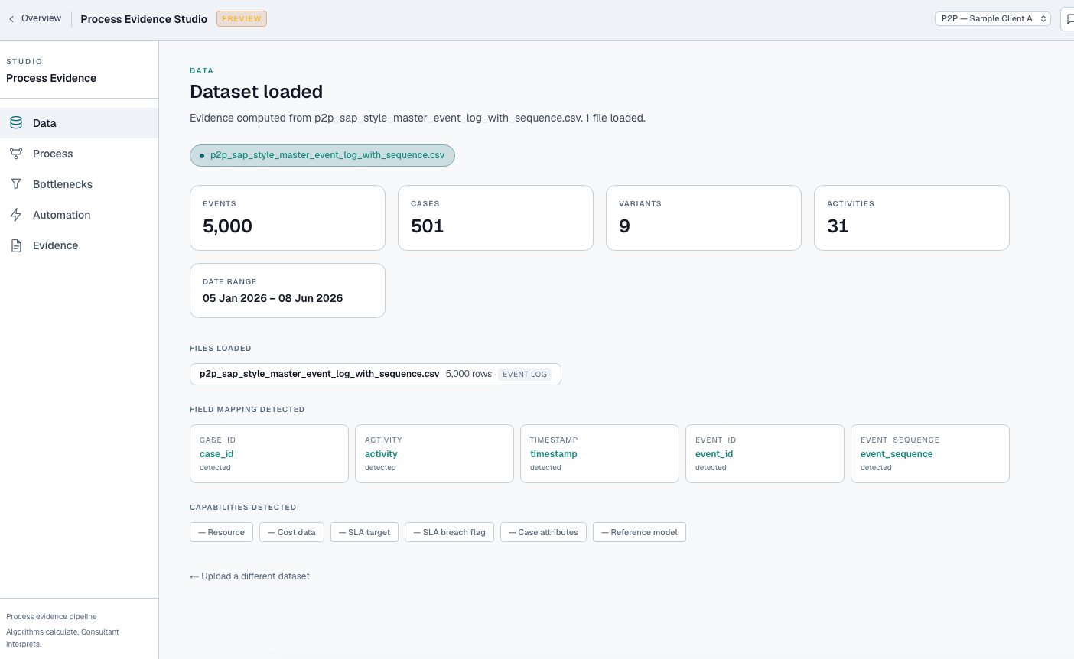Click the Variants 9 card

704,218
